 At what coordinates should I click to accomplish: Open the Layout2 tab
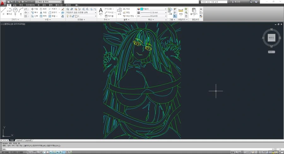pyautogui.click(x=28, y=140)
